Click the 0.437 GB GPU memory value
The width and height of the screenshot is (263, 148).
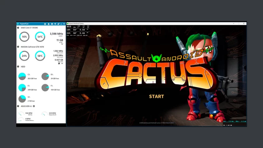coord(59,60)
